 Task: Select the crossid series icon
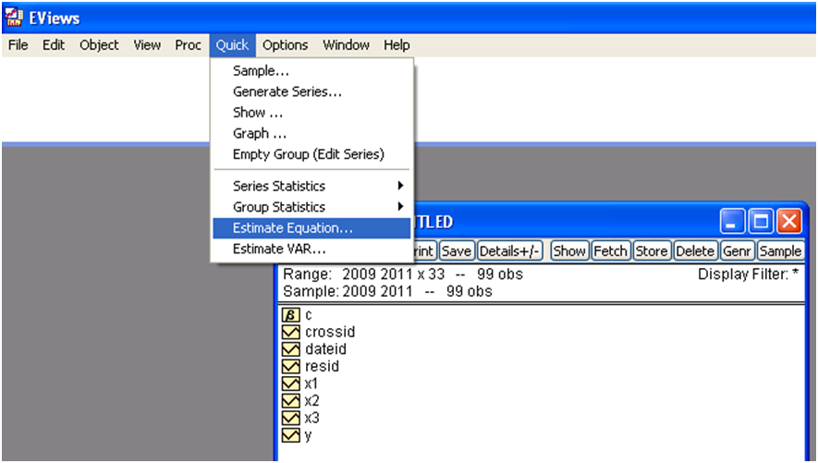290,332
